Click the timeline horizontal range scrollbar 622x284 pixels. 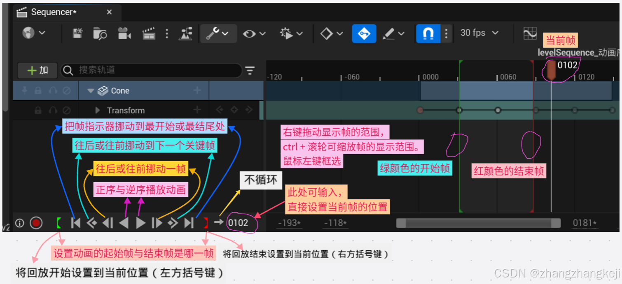tap(478, 223)
